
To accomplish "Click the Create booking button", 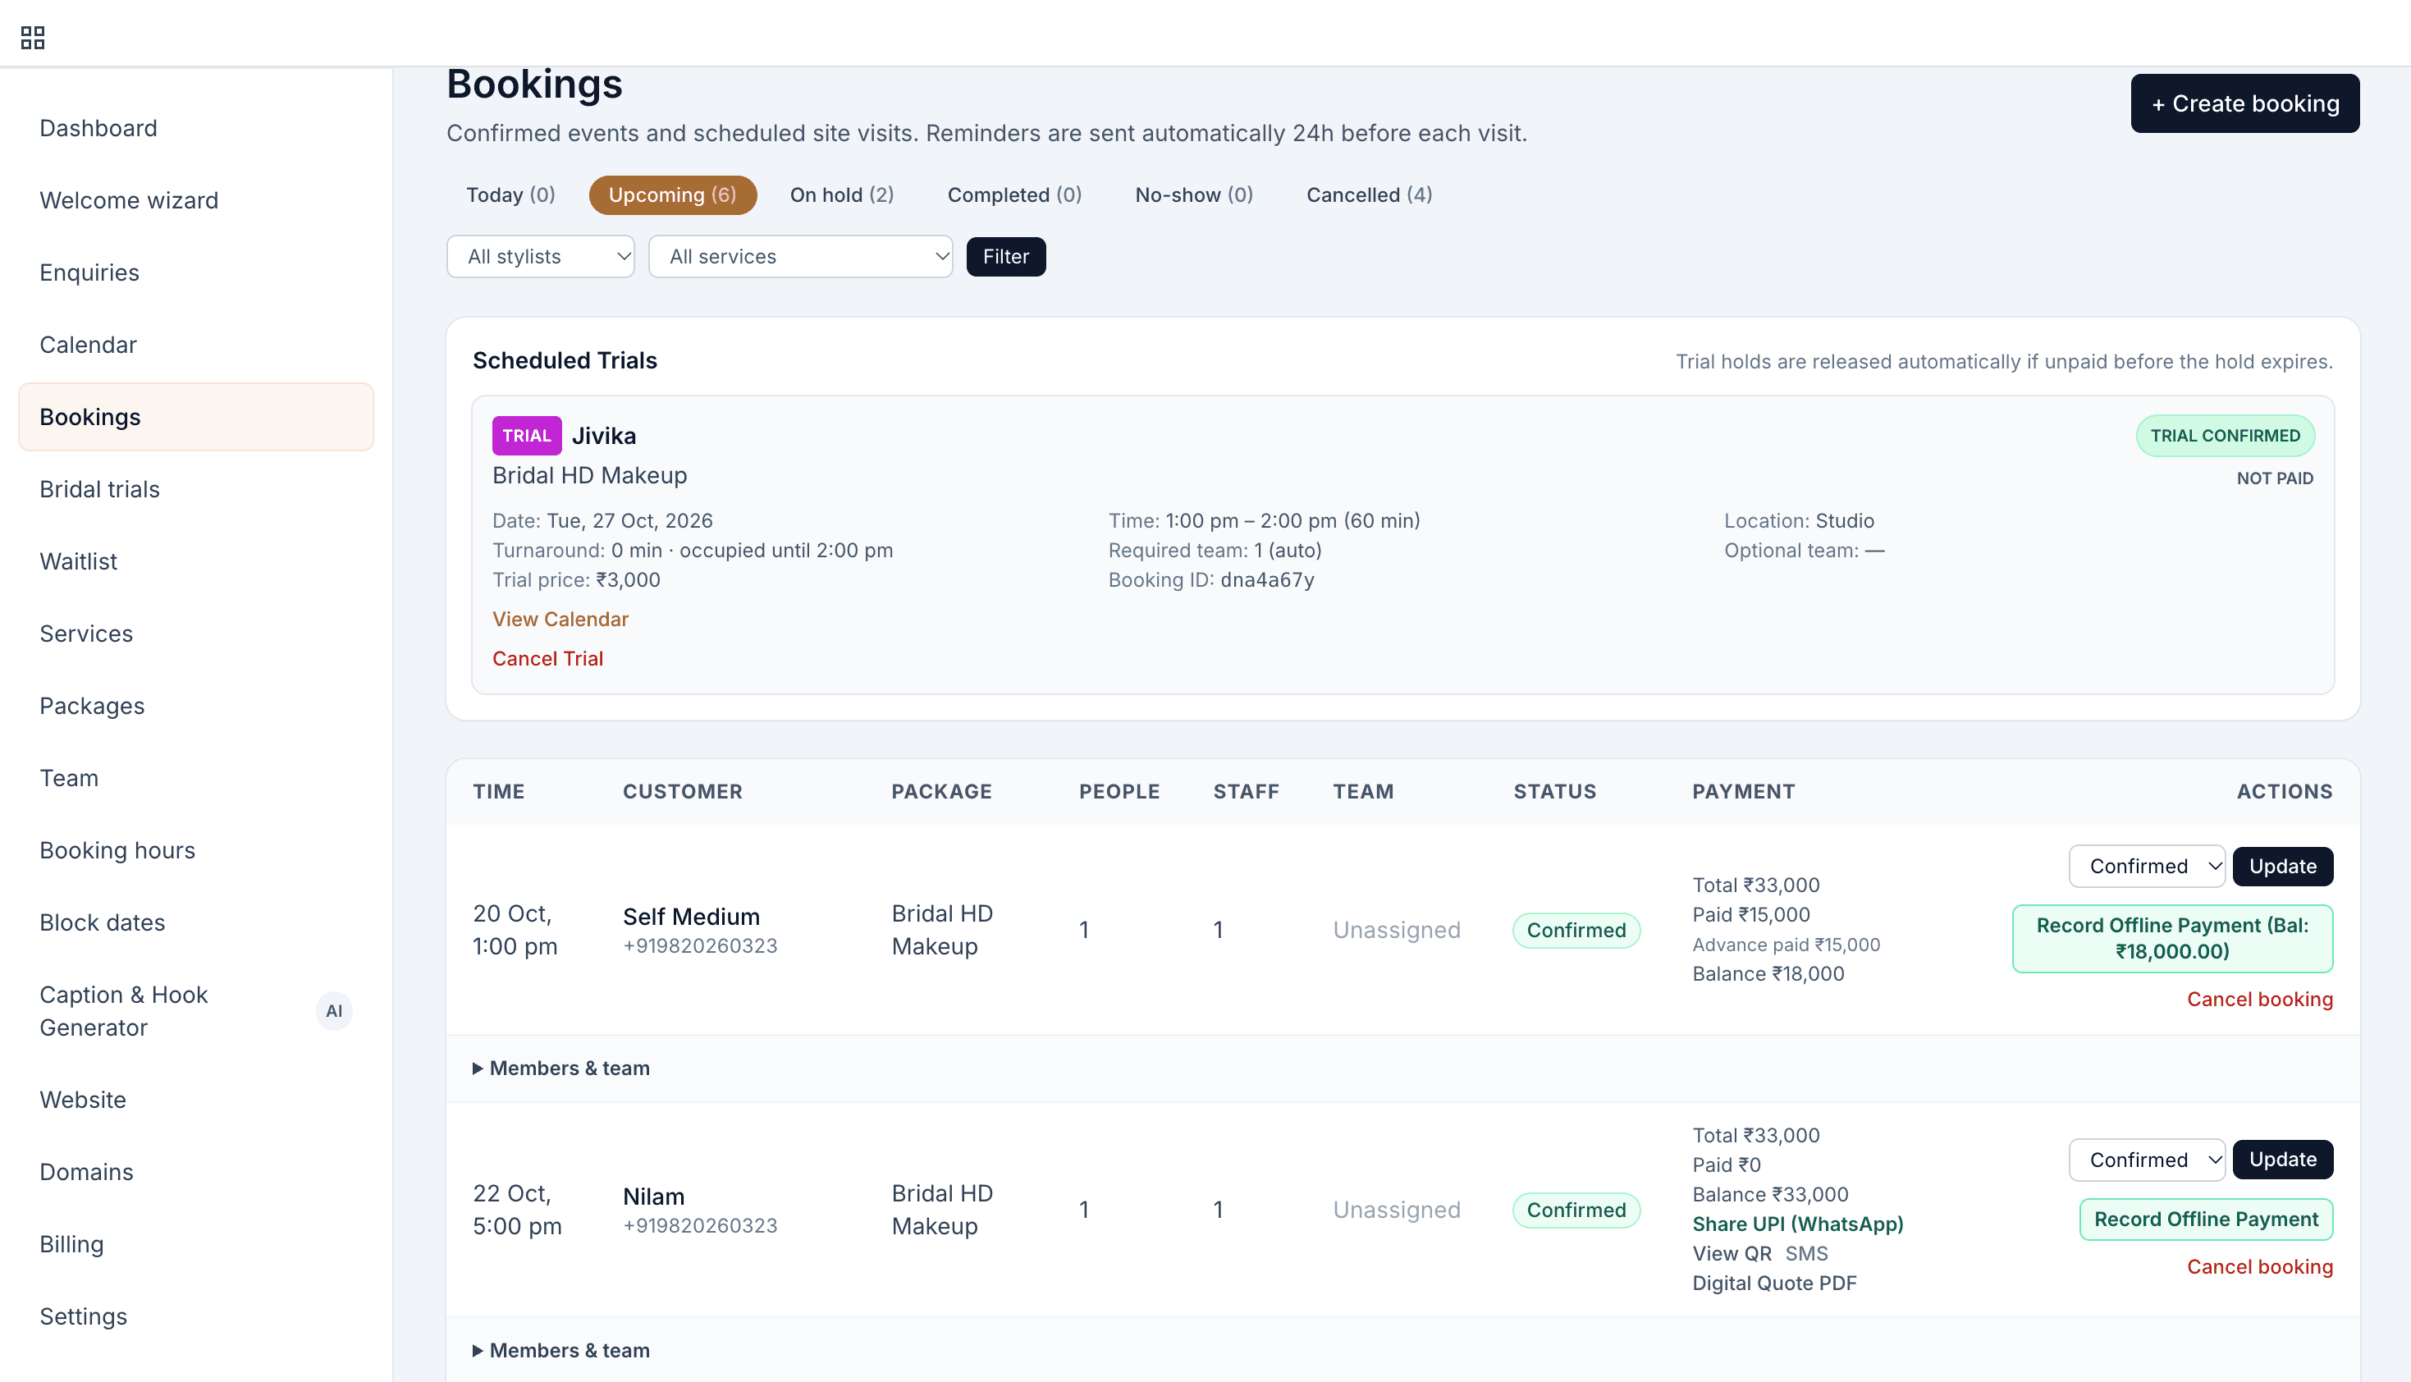I will point(2245,103).
